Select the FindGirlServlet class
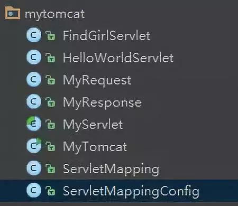This screenshot has width=238, height=206. [107, 35]
